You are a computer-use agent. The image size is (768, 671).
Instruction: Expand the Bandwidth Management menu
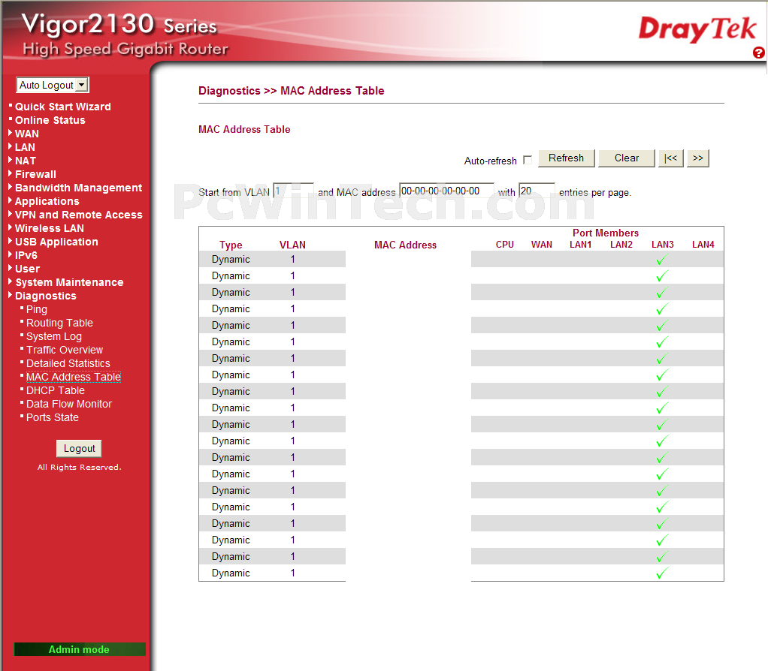(x=78, y=188)
